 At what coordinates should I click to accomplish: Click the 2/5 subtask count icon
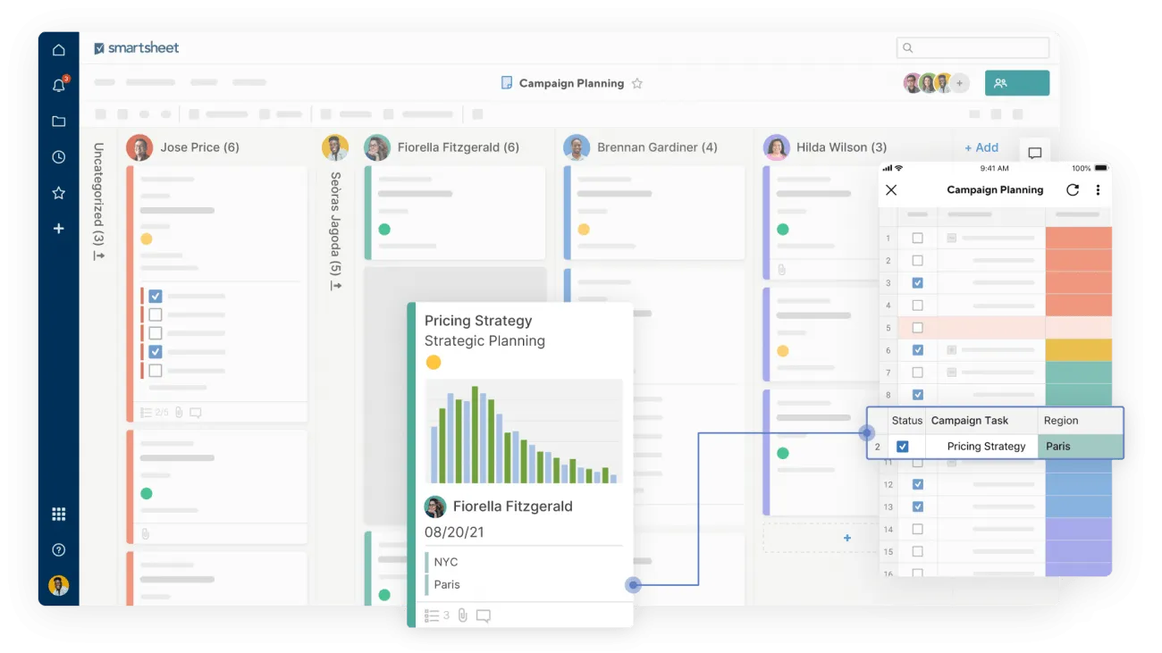pos(155,413)
